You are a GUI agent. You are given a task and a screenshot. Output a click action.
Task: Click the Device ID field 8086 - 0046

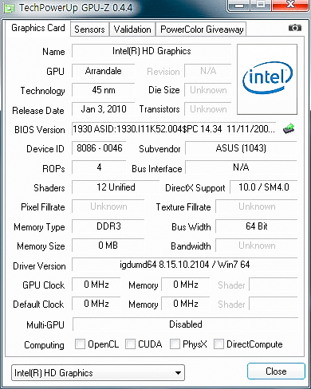pyautogui.click(x=99, y=148)
